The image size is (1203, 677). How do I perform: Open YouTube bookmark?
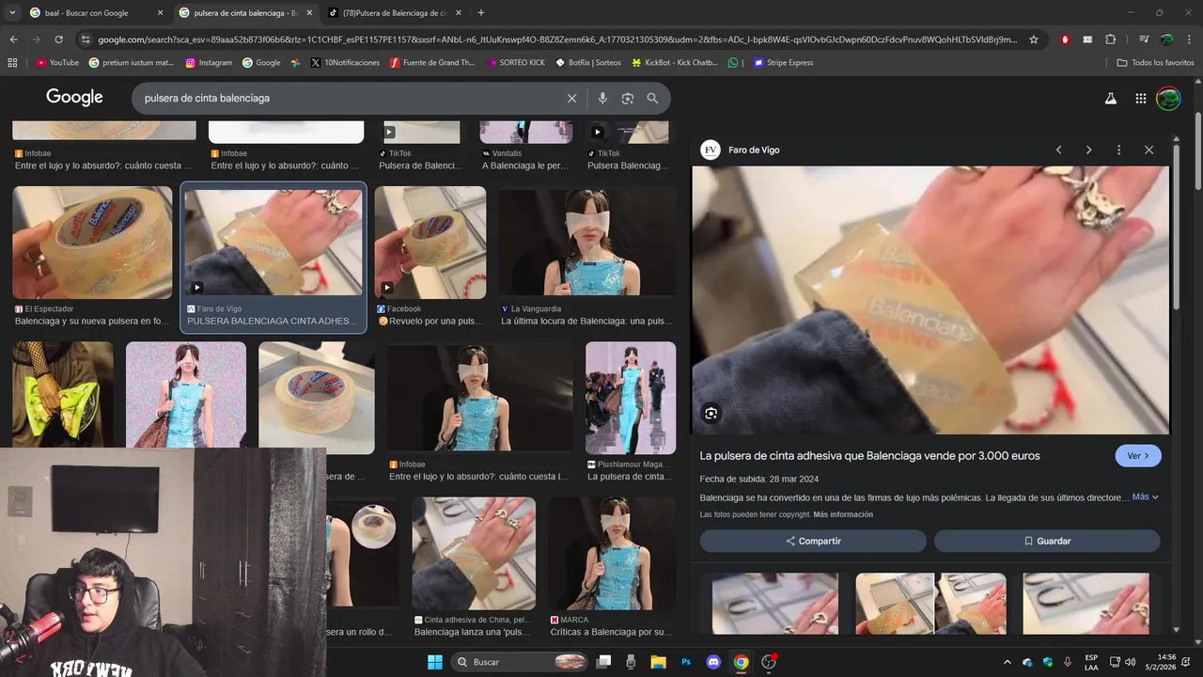click(x=57, y=63)
